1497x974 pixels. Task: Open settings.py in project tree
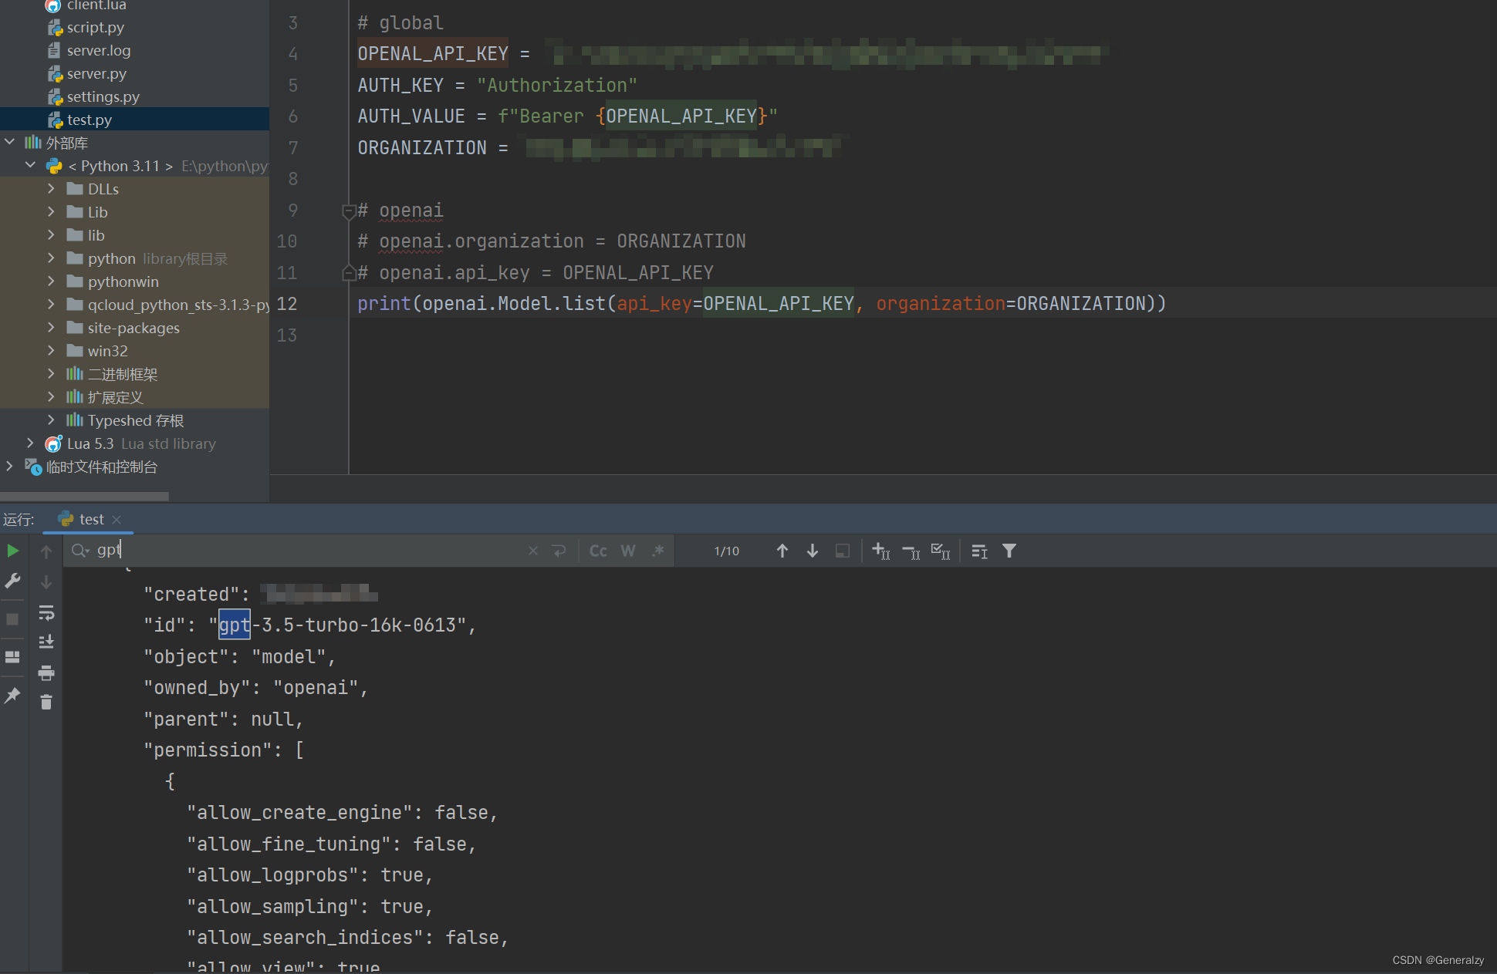coord(103,97)
